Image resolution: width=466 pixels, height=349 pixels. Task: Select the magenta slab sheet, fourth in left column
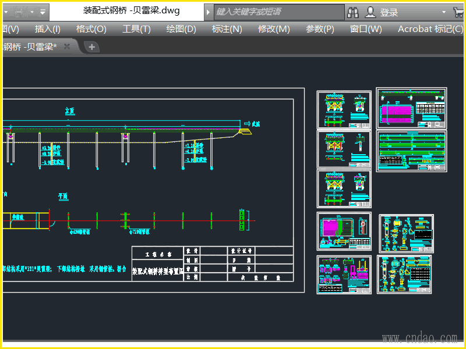coord(344,231)
